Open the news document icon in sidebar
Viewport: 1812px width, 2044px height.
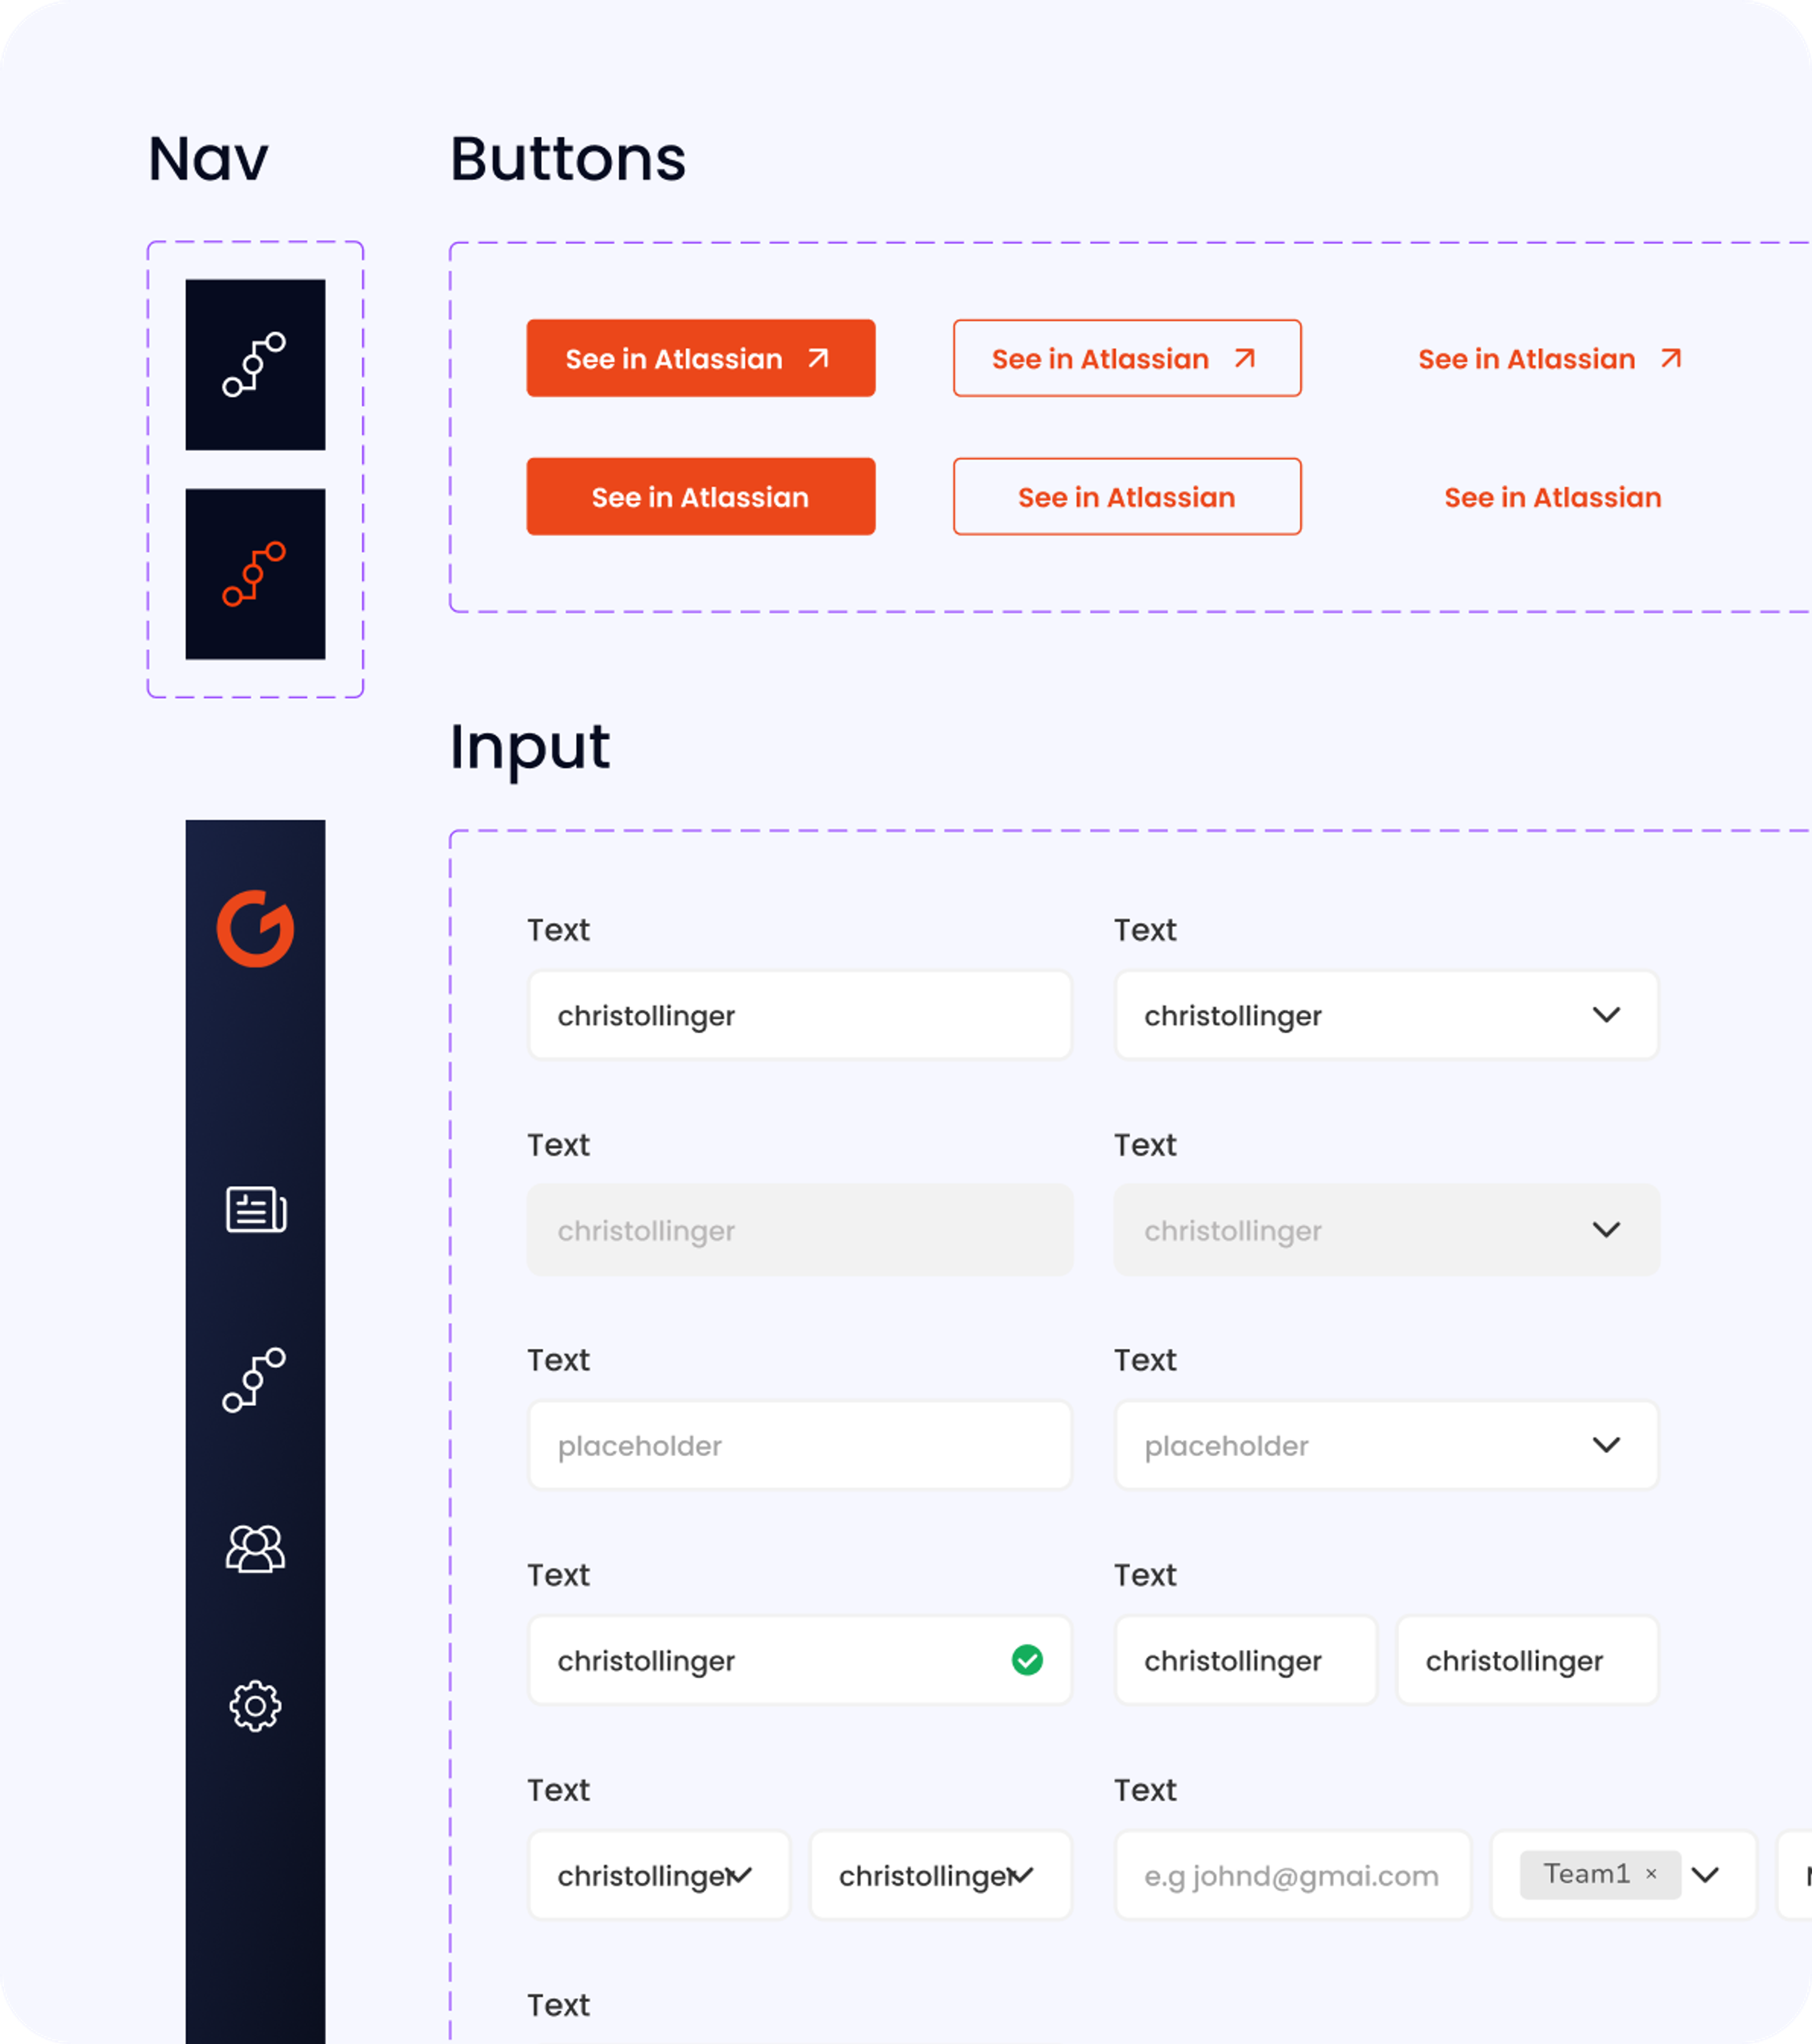256,1210
